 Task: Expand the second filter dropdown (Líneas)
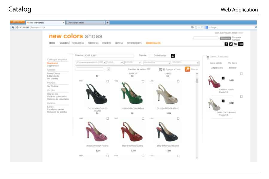[x=115, y=63]
